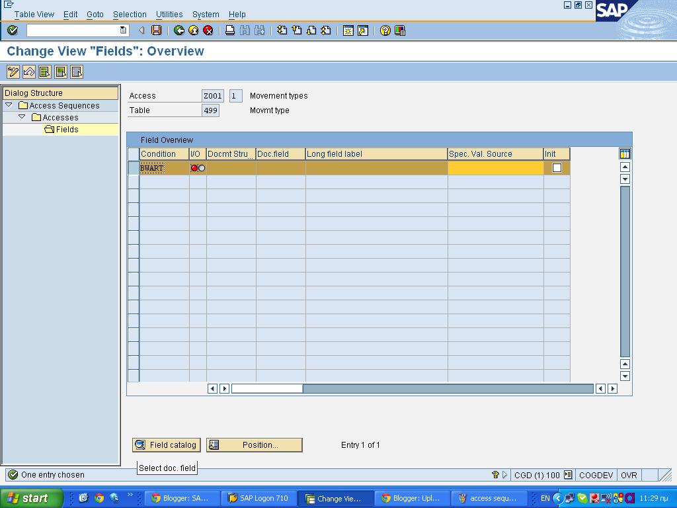
Task: Switch to Blogger: SA... taskbar window
Action: tap(182, 498)
